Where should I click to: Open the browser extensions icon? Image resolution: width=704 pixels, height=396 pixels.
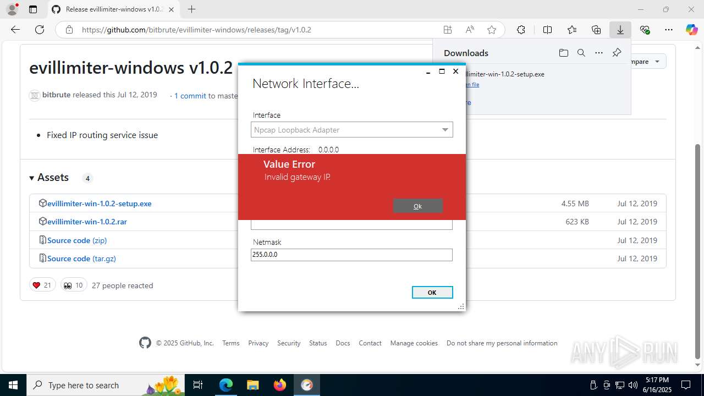pos(521,30)
